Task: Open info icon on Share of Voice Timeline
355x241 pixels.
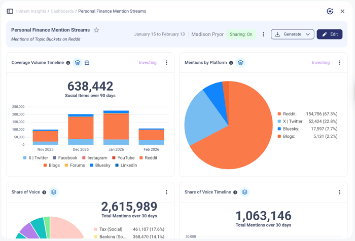Action: pos(235,192)
